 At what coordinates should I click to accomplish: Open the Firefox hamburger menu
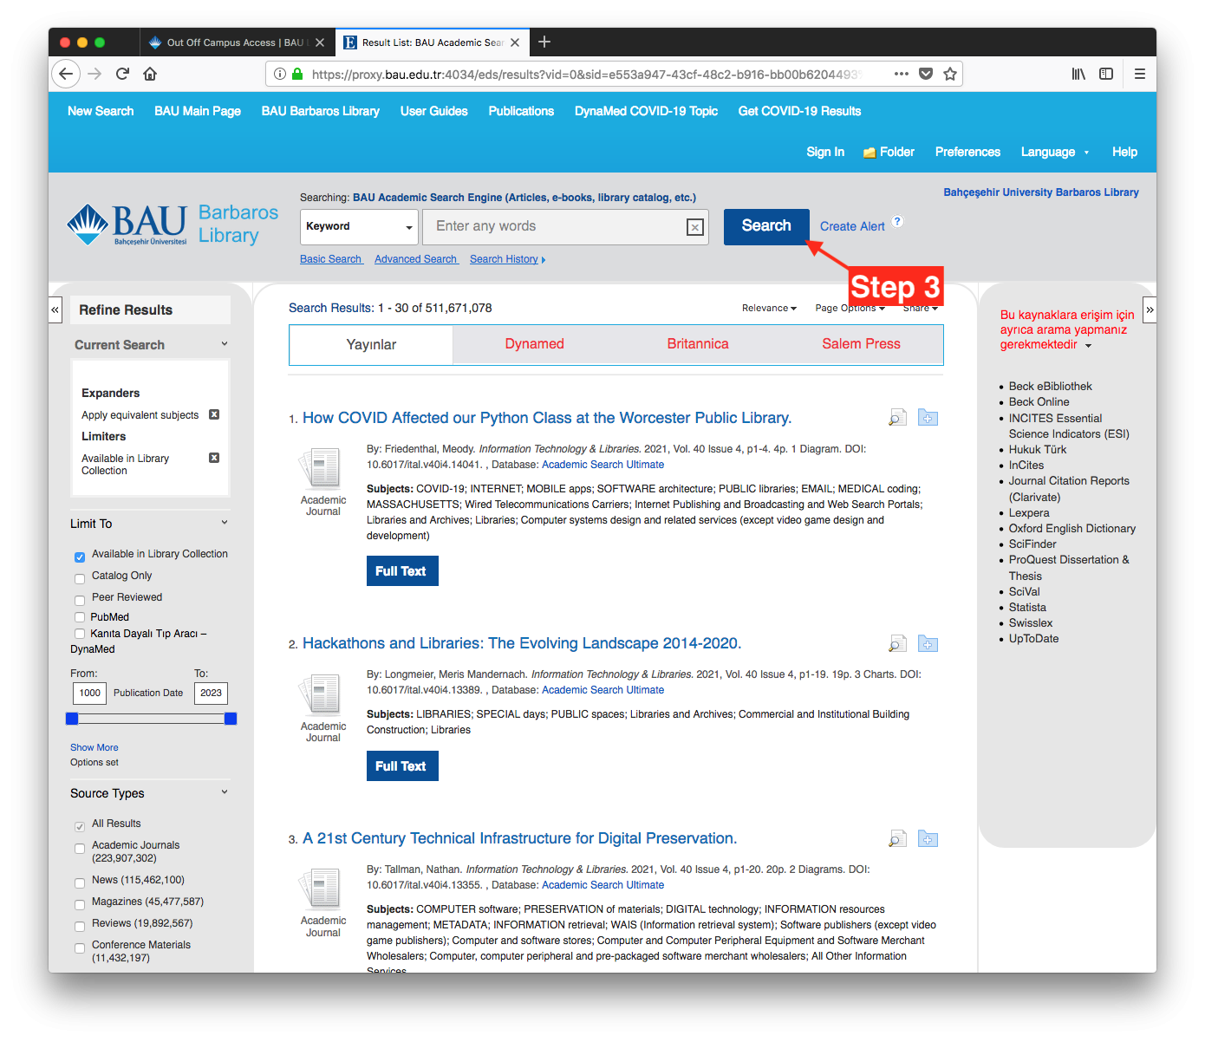point(1140,74)
